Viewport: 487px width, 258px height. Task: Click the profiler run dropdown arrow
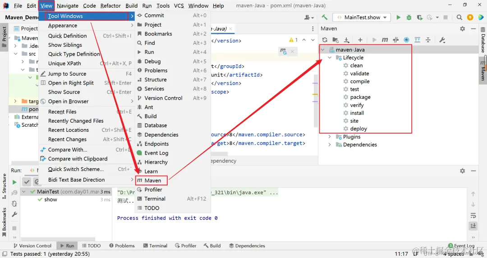[x=437, y=18]
